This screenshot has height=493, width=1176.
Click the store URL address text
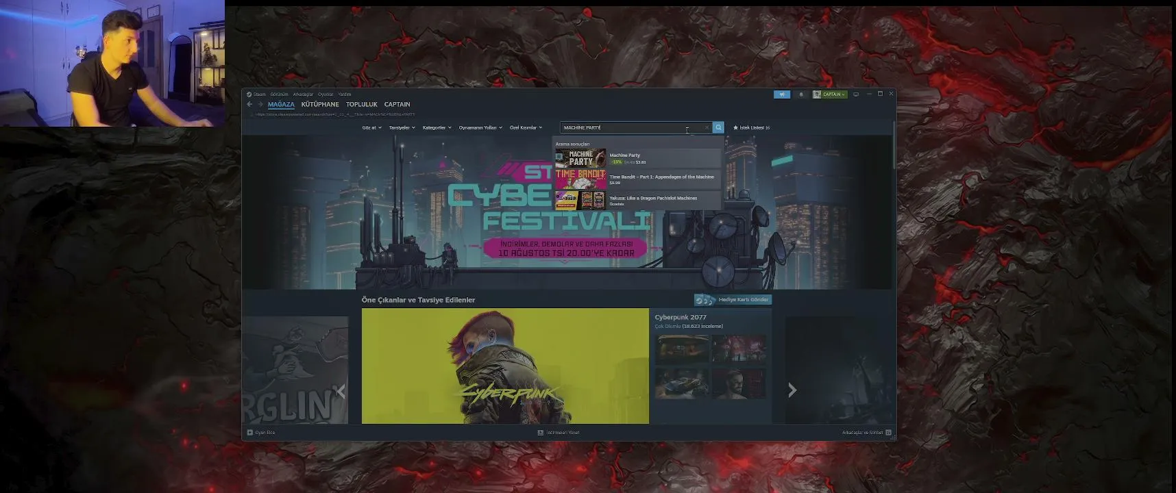click(x=335, y=114)
